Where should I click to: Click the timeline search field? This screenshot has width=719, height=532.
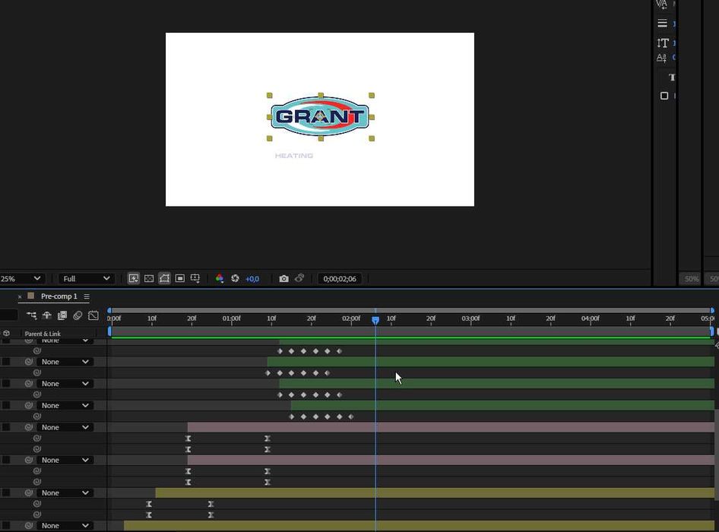(8, 315)
